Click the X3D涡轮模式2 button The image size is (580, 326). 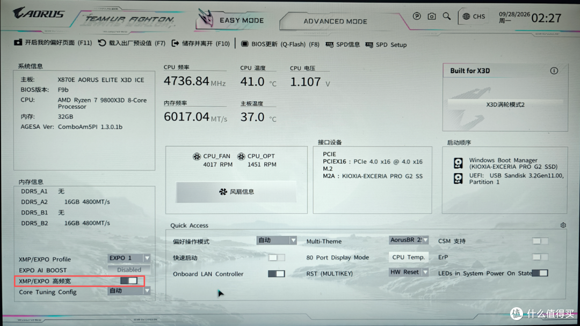[505, 105]
